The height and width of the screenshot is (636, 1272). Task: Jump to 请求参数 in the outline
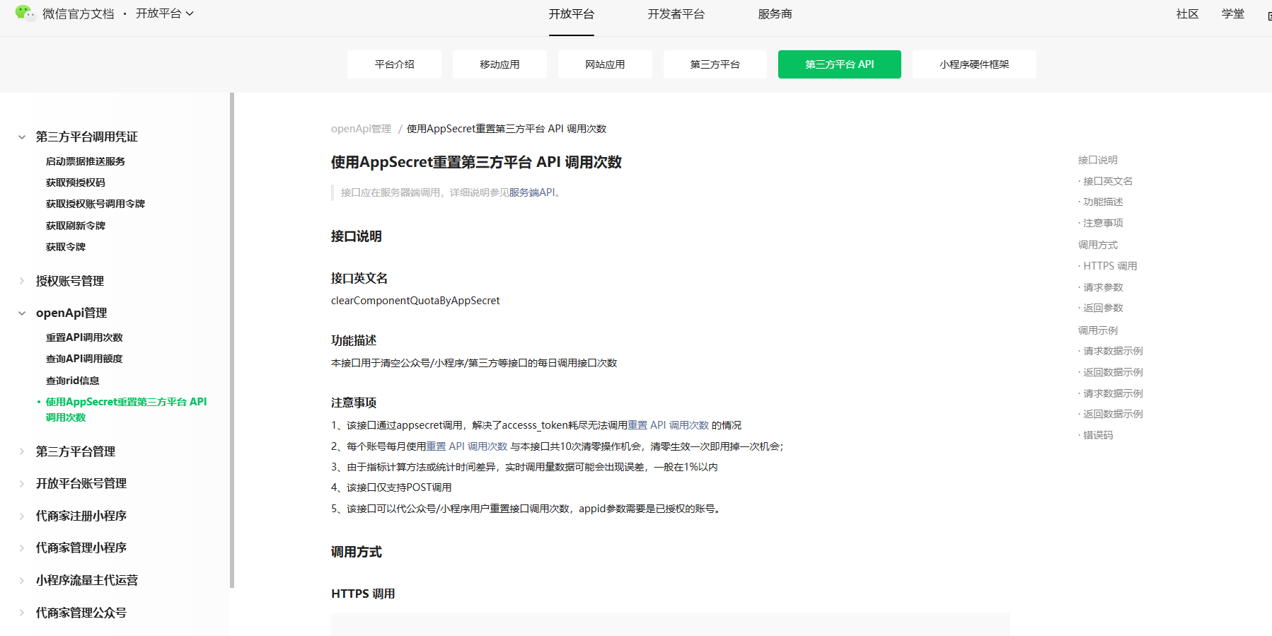coord(1103,287)
